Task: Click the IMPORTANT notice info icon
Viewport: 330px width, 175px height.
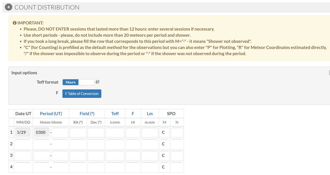Action: pos(15,23)
